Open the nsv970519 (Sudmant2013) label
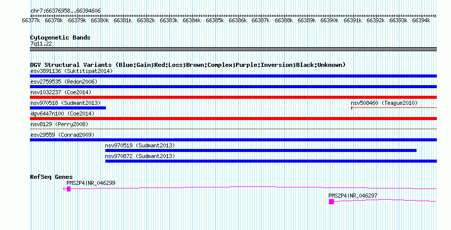451x230 pixels. pos(140,145)
